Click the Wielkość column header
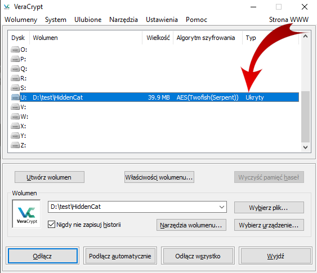Image resolution: width=317 pixels, height=273 pixels. pos(158,38)
